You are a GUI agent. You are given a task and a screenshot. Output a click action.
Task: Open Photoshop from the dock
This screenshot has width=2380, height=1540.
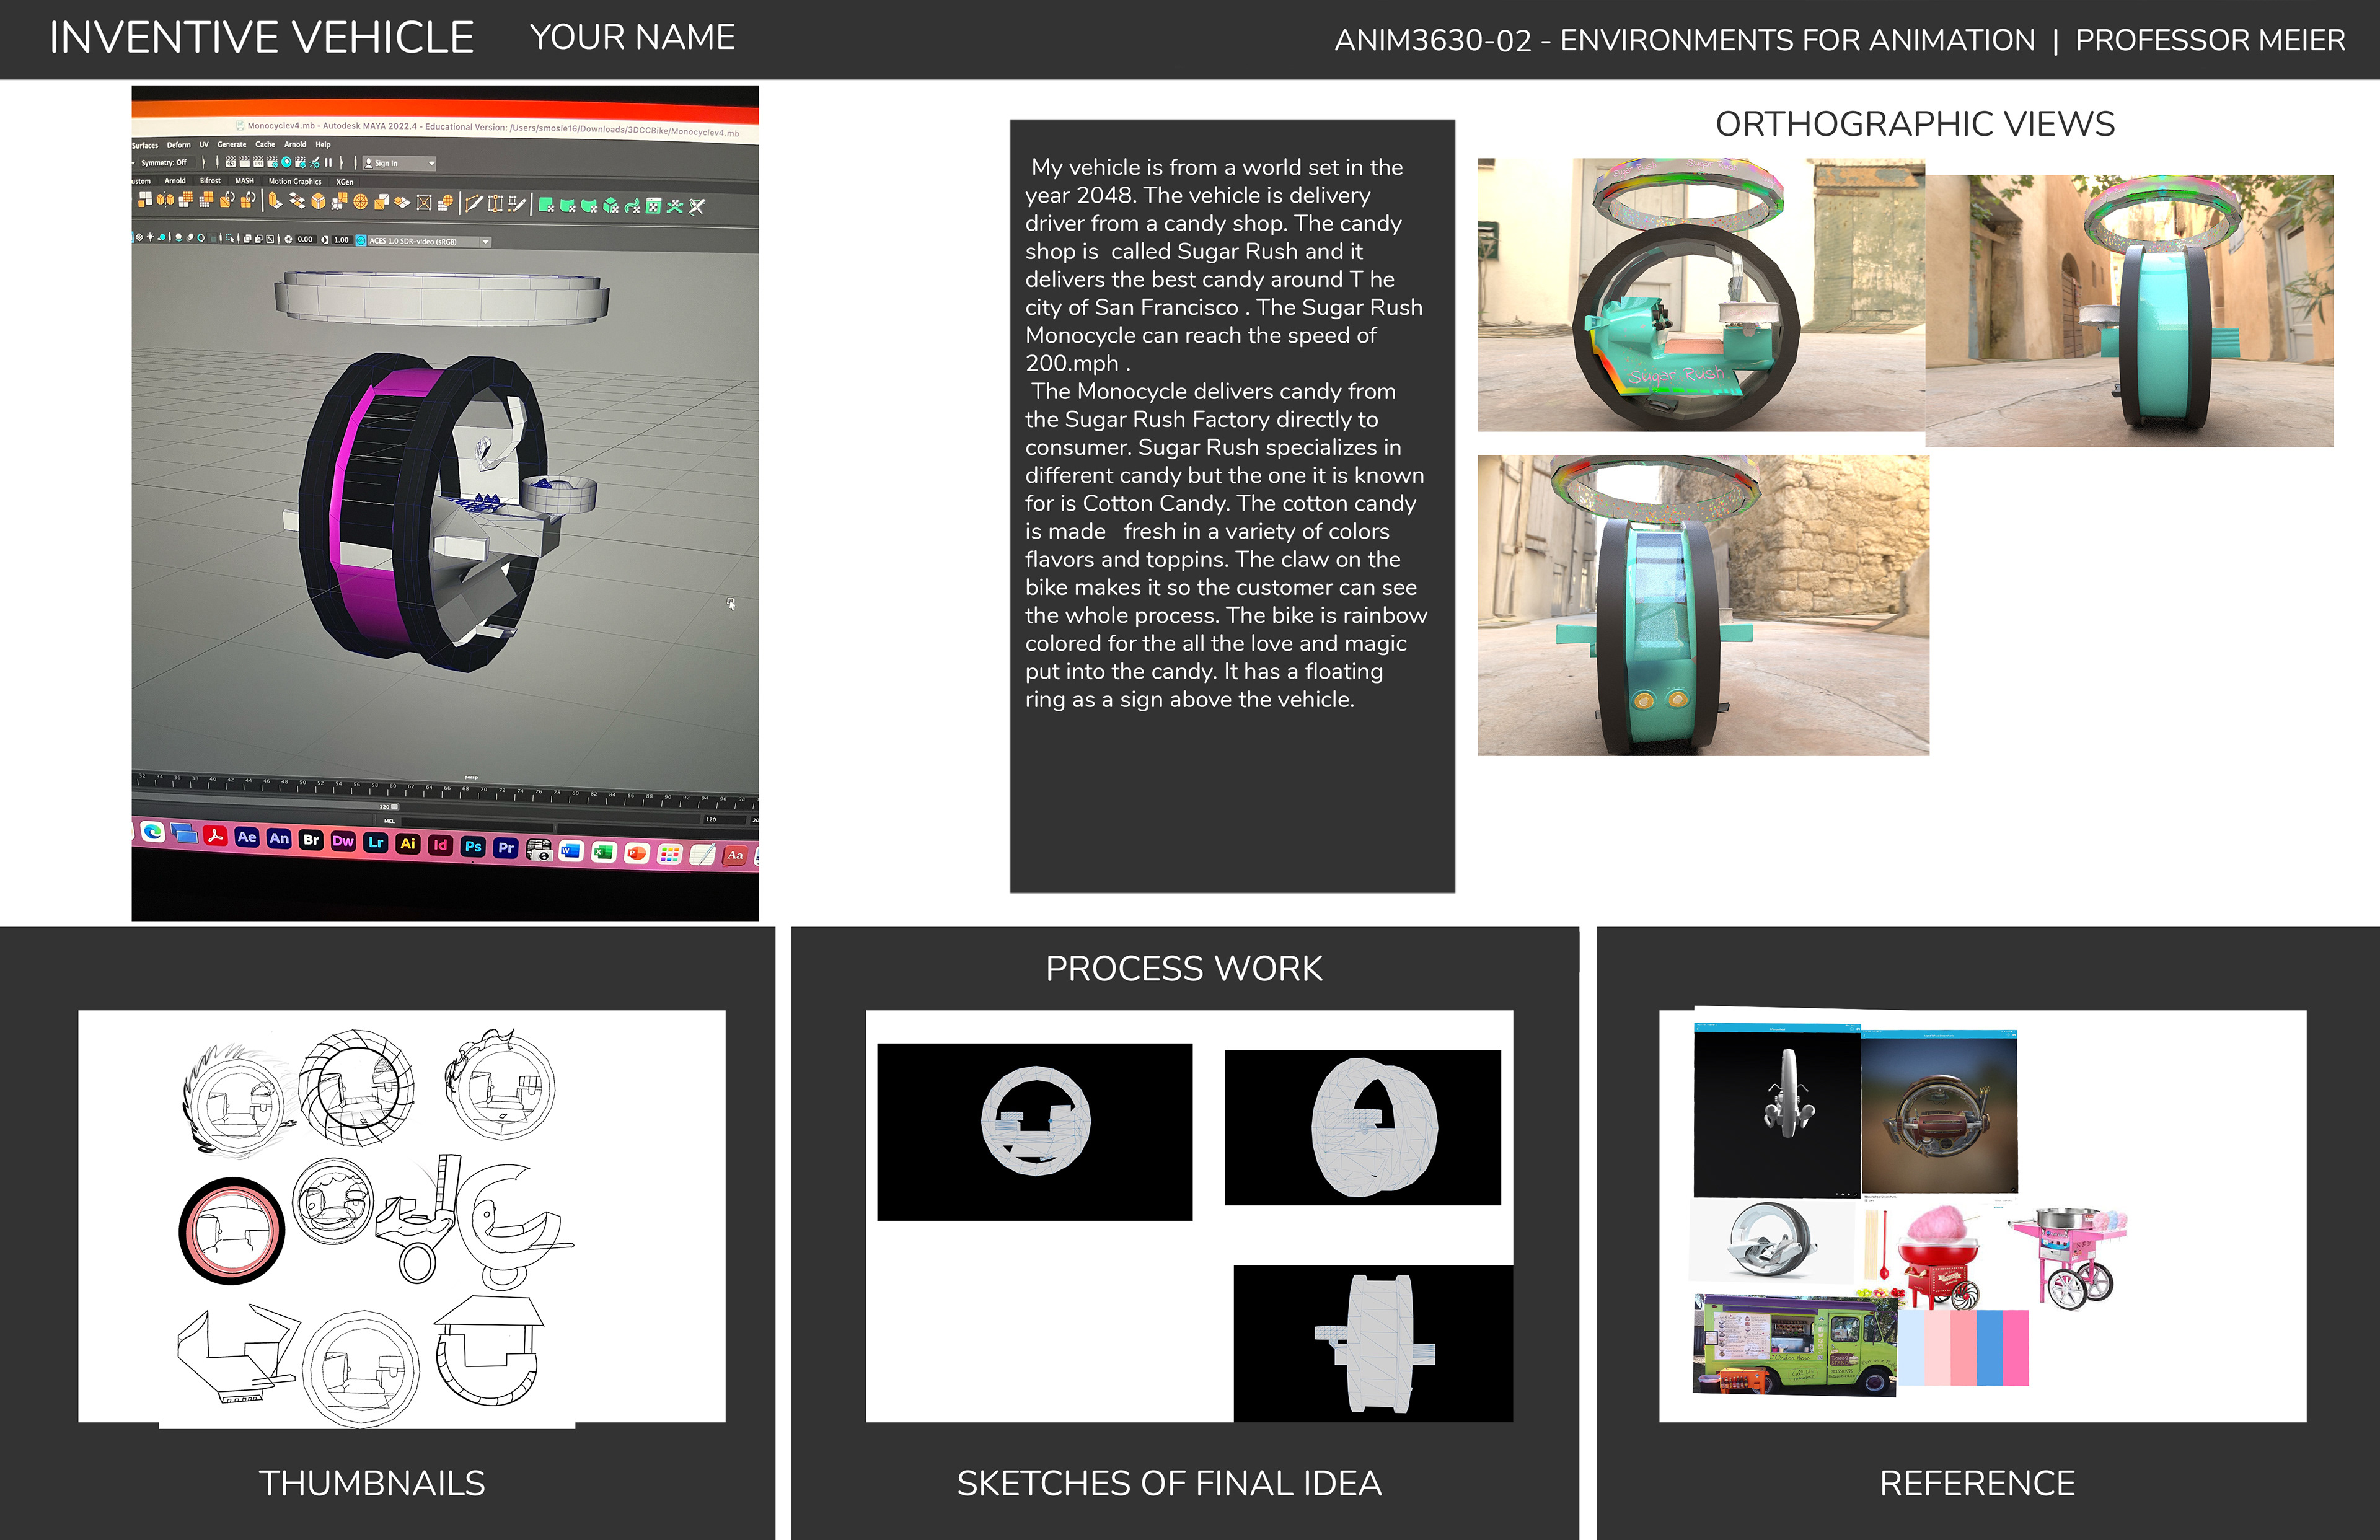point(473,846)
